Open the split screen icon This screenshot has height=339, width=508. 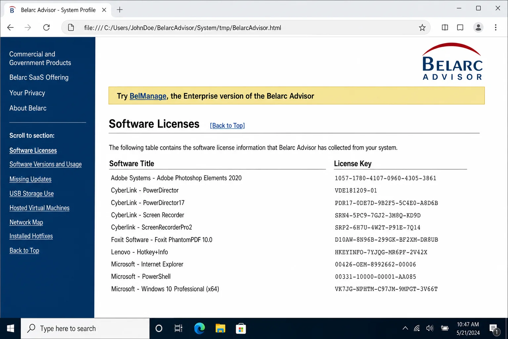445,27
